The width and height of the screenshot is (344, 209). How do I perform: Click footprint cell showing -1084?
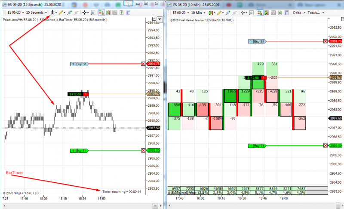point(216,123)
